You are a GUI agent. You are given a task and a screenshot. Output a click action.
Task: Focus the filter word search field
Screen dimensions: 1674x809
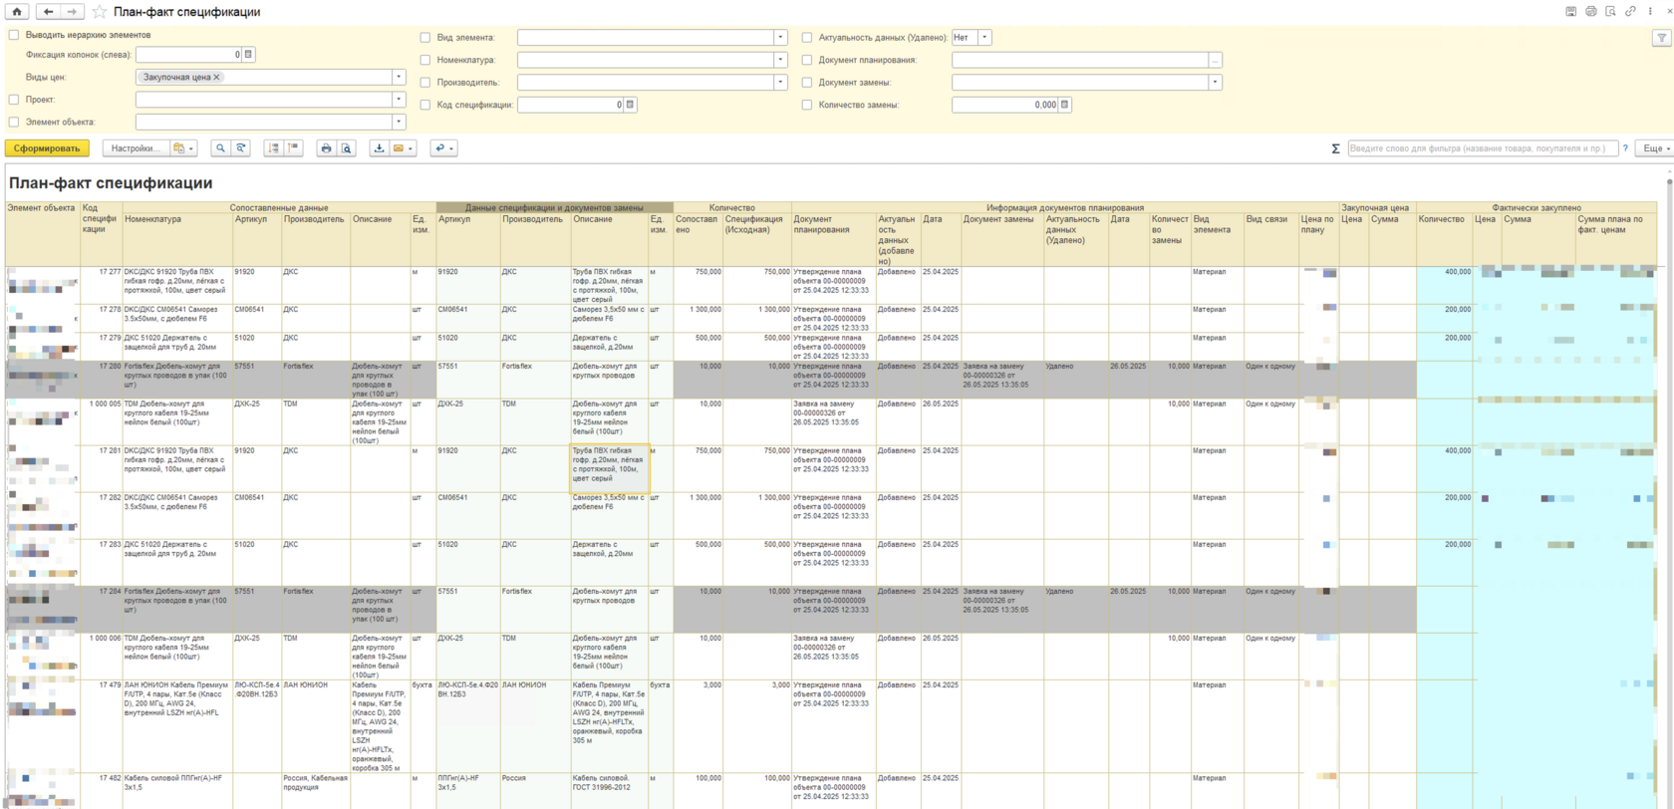click(1482, 148)
